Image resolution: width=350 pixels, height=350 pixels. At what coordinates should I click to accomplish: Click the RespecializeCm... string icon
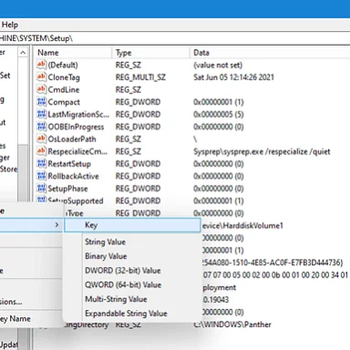click(41, 151)
